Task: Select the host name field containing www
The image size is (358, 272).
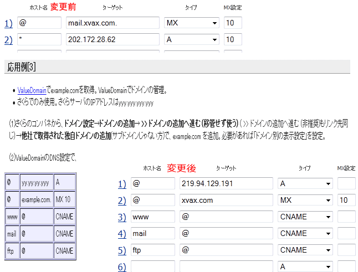Action: (x=152, y=217)
